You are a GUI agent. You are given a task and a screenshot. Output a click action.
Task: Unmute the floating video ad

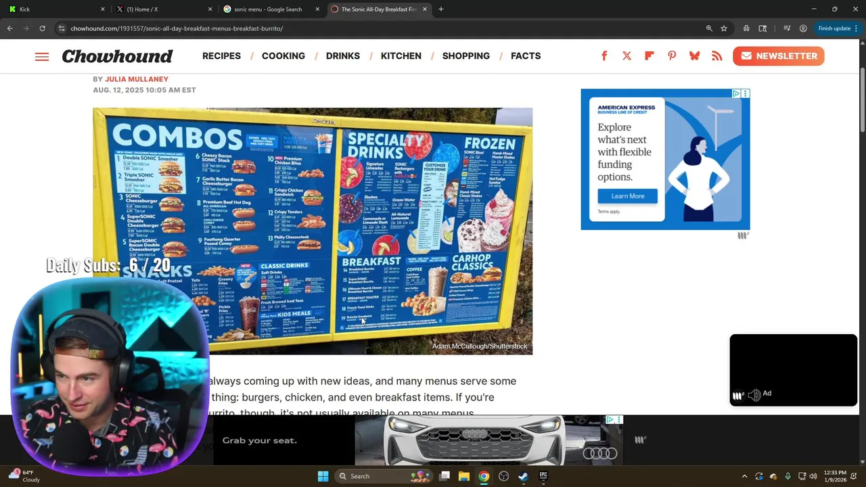pos(754,396)
